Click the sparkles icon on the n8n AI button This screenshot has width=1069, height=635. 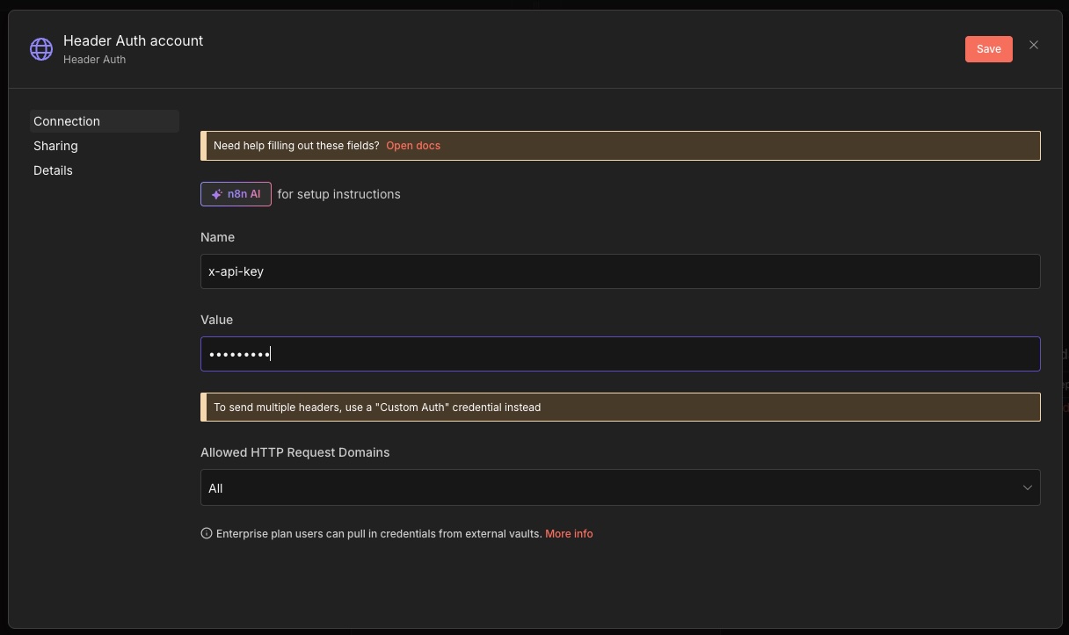217,194
